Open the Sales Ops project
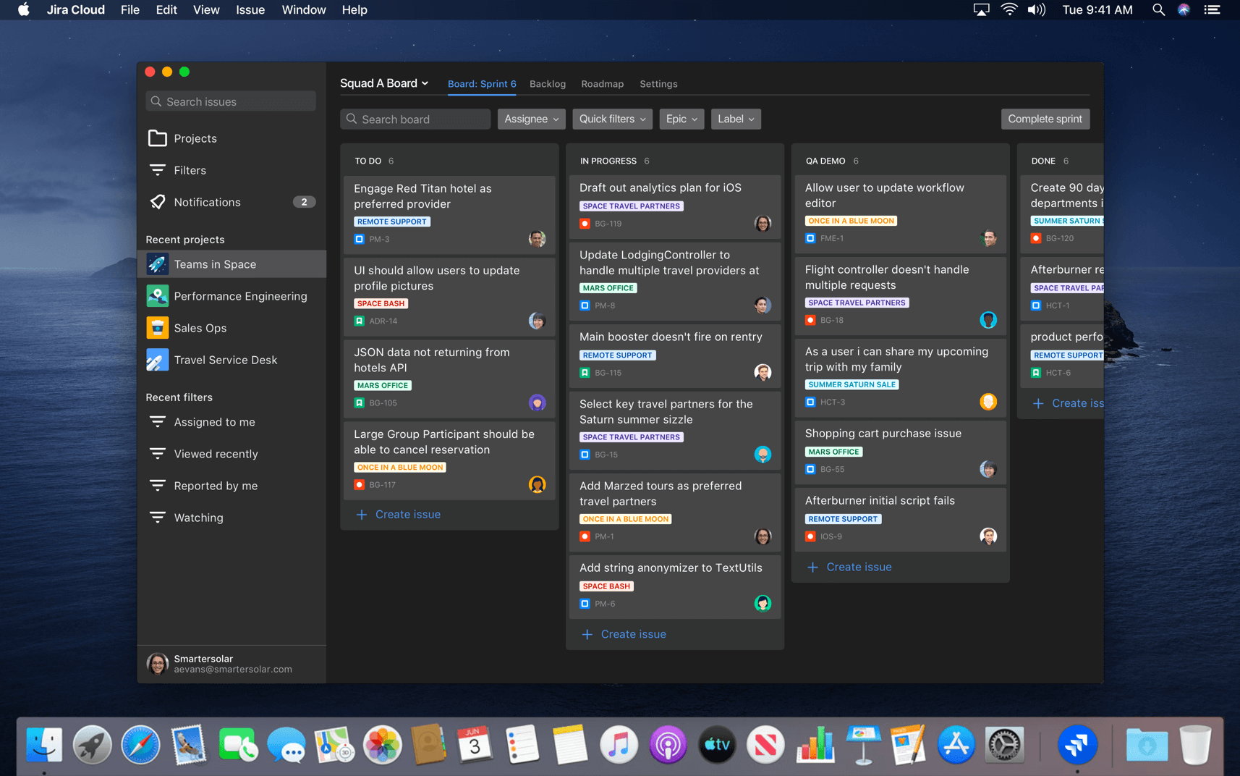Image resolution: width=1240 pixels, height=776 pixels. click(x=200, y=327)
